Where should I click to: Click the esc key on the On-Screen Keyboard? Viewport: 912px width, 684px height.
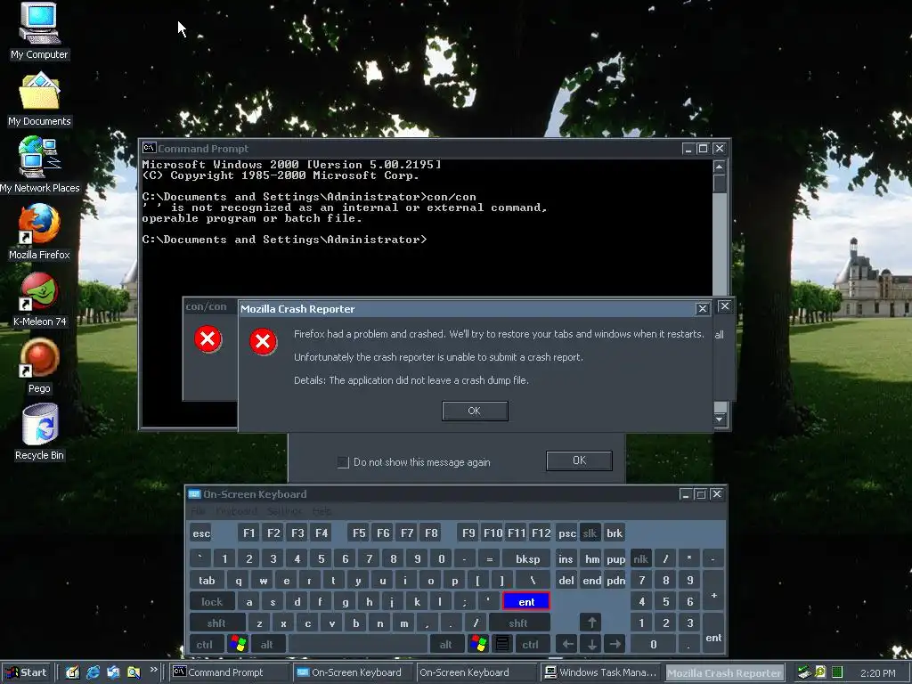point(201,533)
